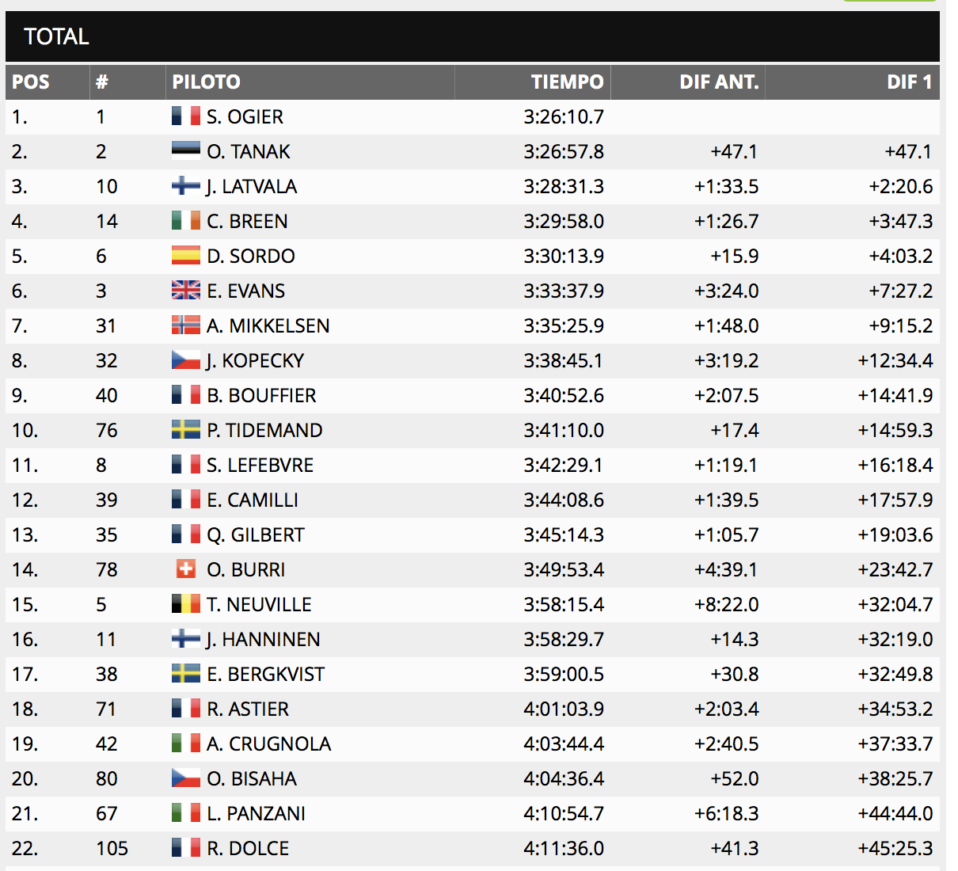Click the Estonian flag beside O. Tanak

tap(186, 150)
